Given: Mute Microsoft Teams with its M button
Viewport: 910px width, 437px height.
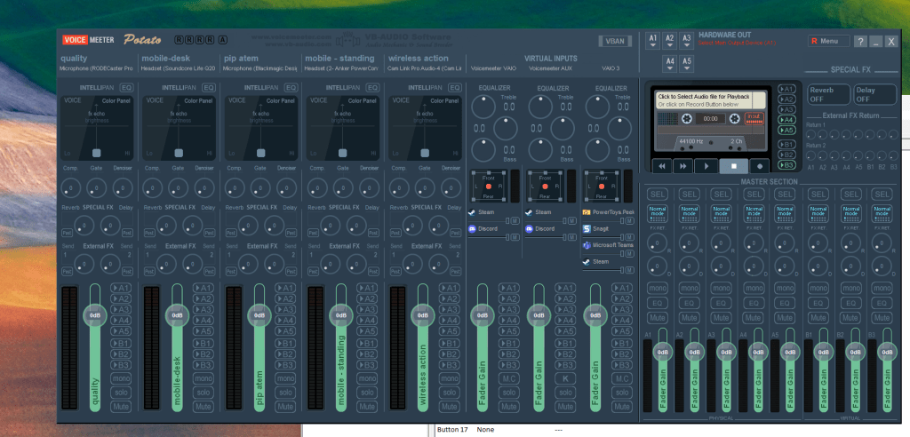Looking at the screenshot, I should coord(630,254).
